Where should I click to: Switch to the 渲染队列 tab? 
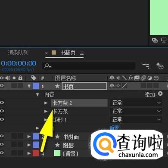point(19,53)
